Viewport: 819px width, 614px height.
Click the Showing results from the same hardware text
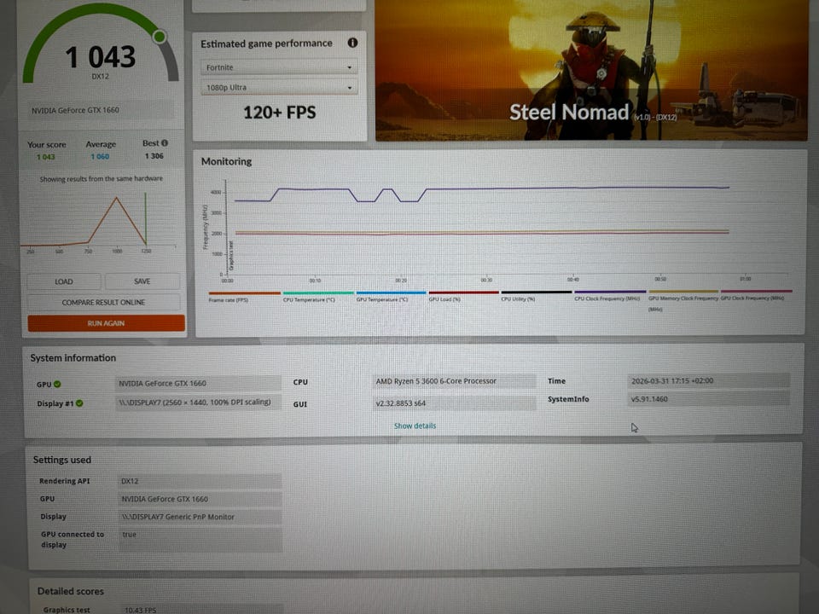pyautogui.click(x=102, y=178)
